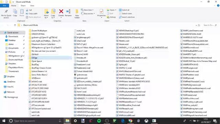Viewport: 220px width, 124px height.
Task: Click Select none in the ribbon
Action: click(125, 13)
